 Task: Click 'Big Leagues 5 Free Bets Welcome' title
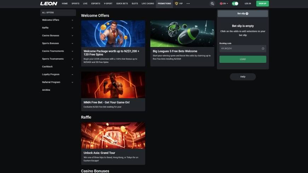(x=175, y=51)
